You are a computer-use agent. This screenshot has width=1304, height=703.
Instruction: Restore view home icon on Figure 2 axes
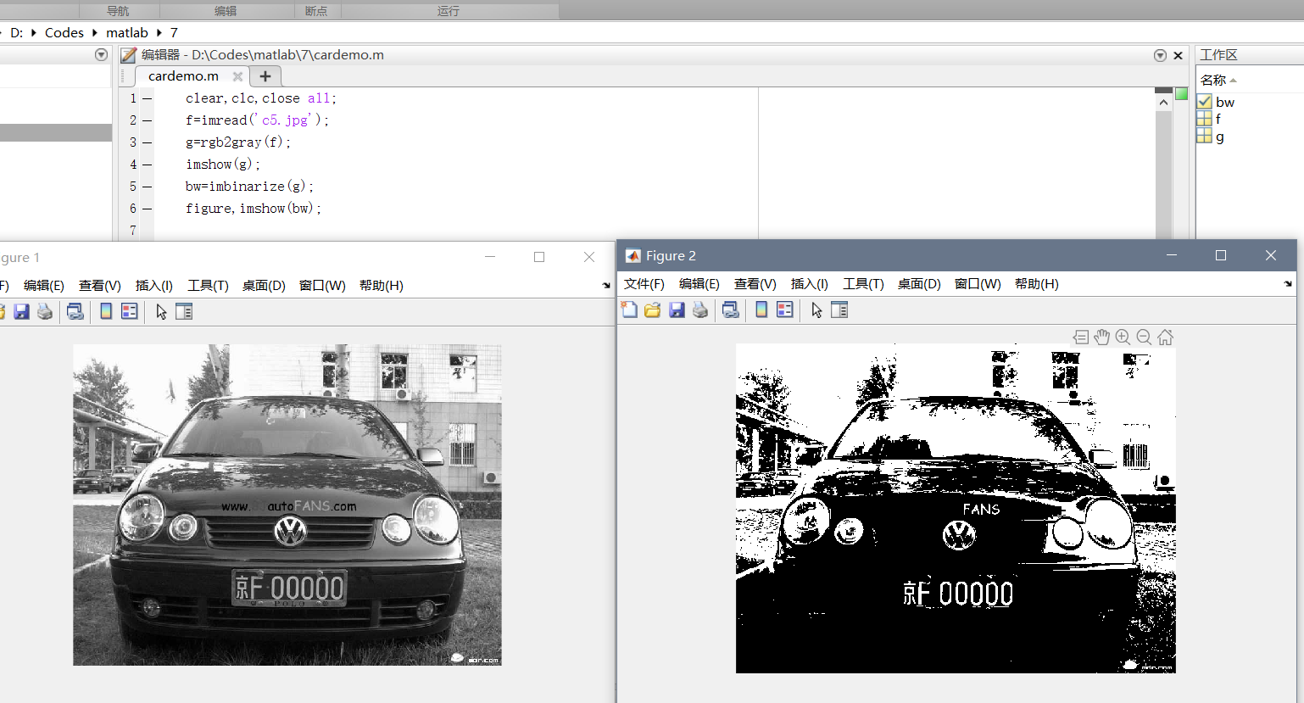[x=1166, y=337]
